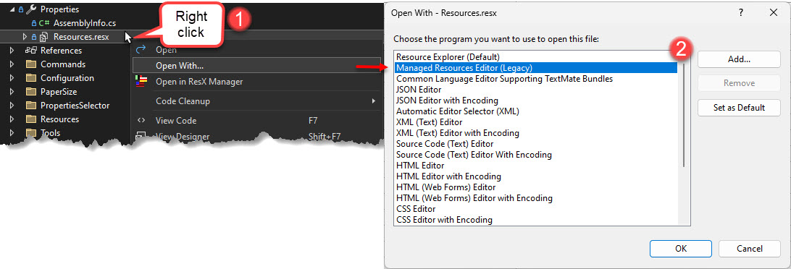Image resolution: width=791 pixels, height=269 pixels.
Task: Expand the Commands folder
Action: 12,64
